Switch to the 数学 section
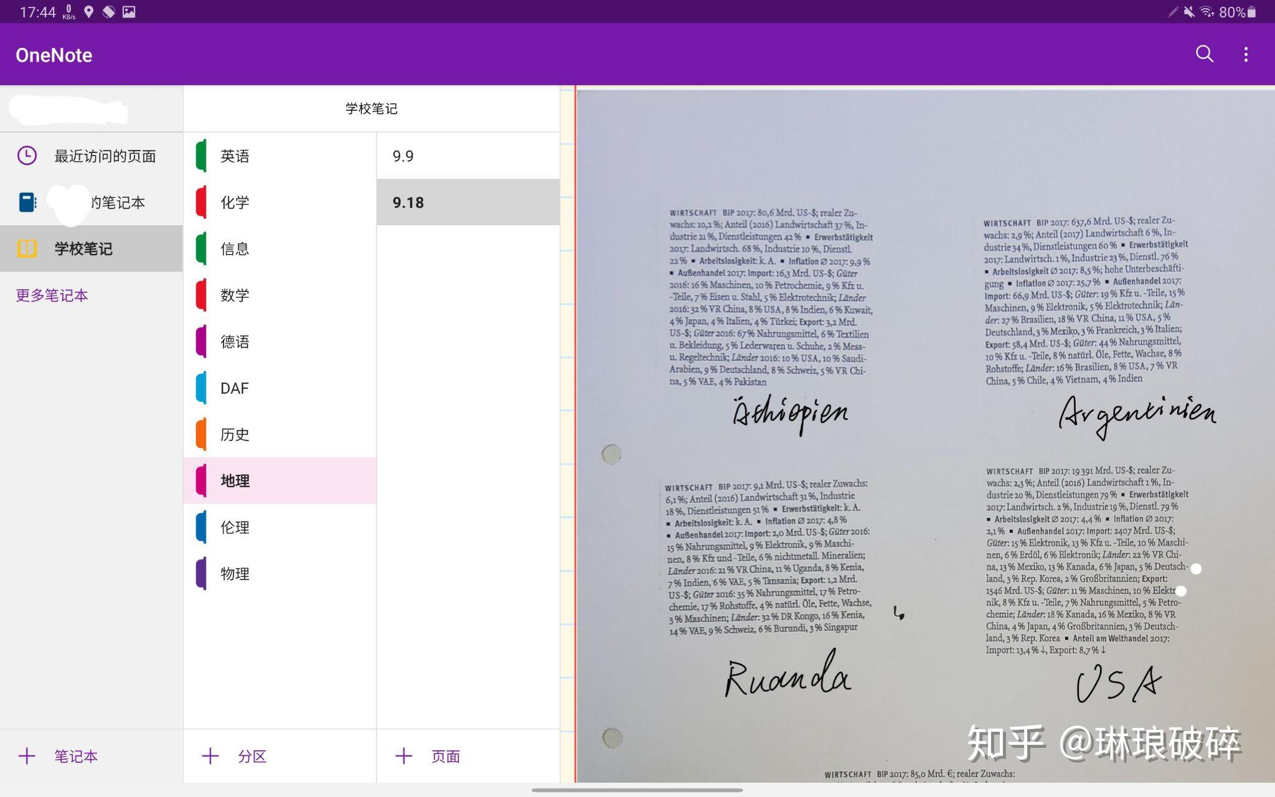Image resolution: width=1275 pixels, height=797 pixels. pyautogui.click(x=235, y=295)
